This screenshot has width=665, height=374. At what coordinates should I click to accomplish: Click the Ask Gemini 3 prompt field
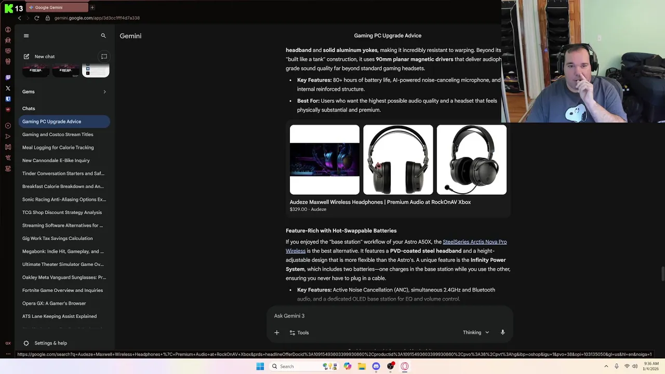390,316
